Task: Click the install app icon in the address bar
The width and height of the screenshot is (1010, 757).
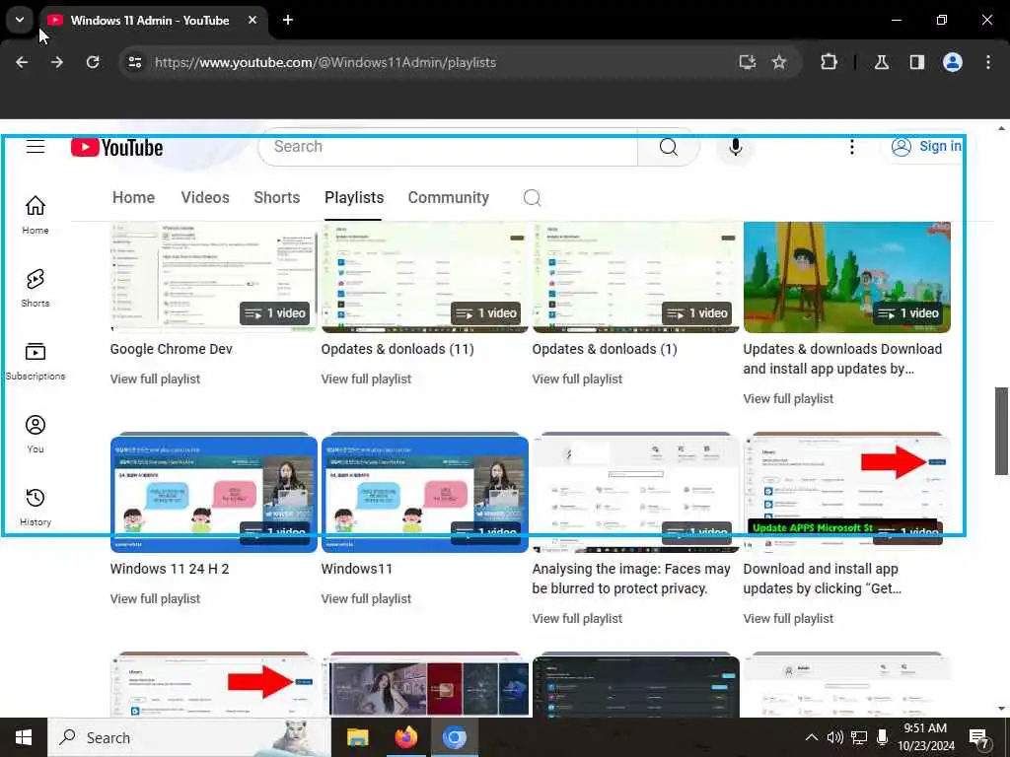Action: pos(748,62)
